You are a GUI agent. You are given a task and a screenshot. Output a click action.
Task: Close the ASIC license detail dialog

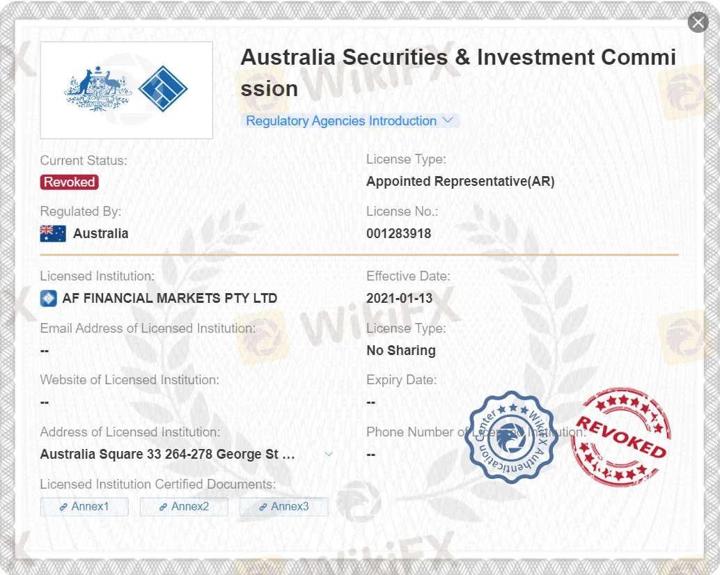pos(698,22)
